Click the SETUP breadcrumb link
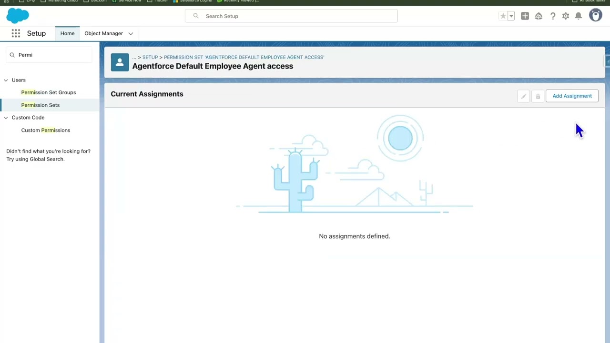Image resolution: width=610 pixels, height=343 pixels. click(150, 57)
